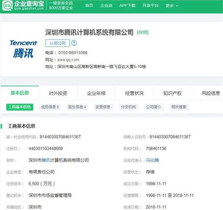Screen dimensions: 223x210
Task: Select 分支机构 sub-tab
Action: 129,107
